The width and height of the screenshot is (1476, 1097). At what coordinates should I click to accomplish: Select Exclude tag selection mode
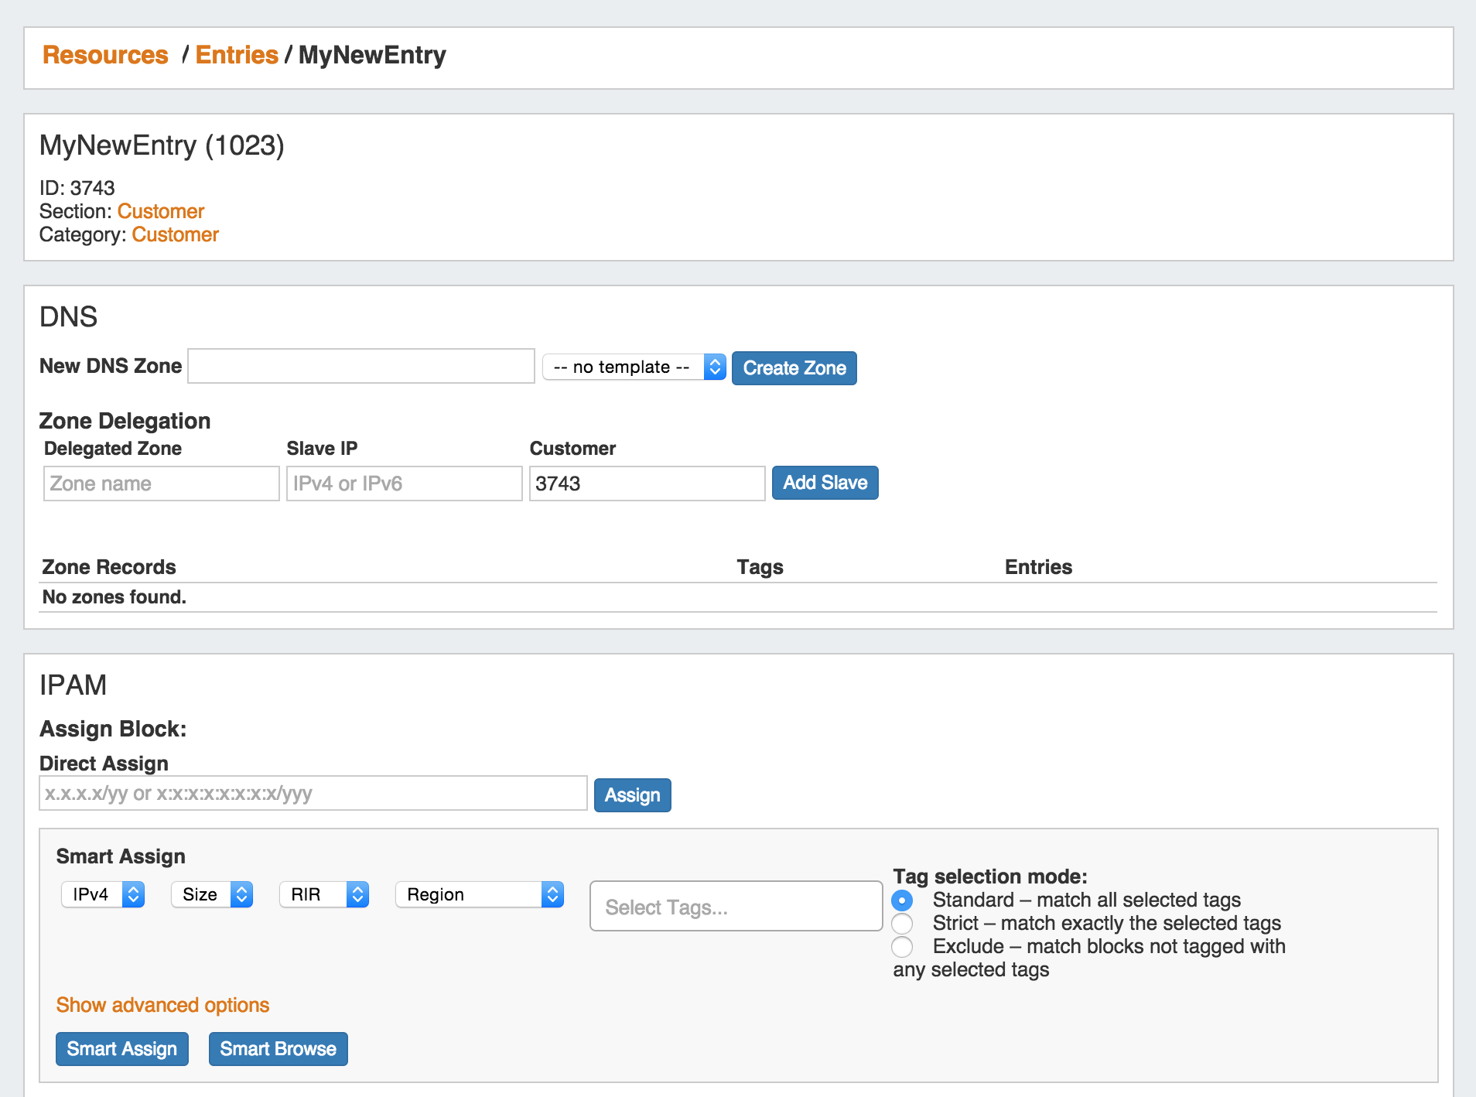coord(902,947)
